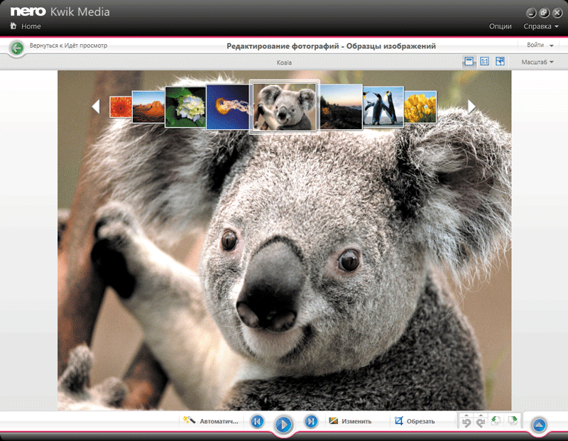Click the Автоматич... auto-enhance button
This screenshot has width=568, height=441.
pos(211,421)
